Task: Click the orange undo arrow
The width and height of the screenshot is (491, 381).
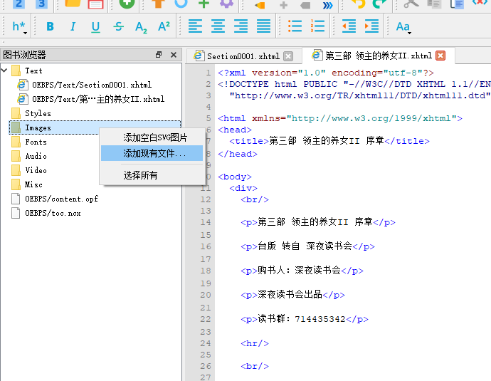Action: coord(358,4)
